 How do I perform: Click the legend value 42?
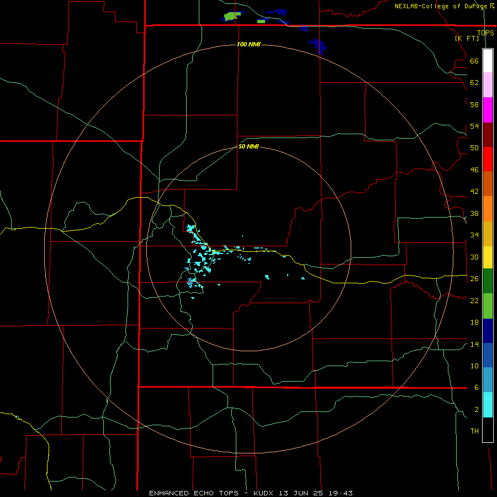[x=474, y=192]
